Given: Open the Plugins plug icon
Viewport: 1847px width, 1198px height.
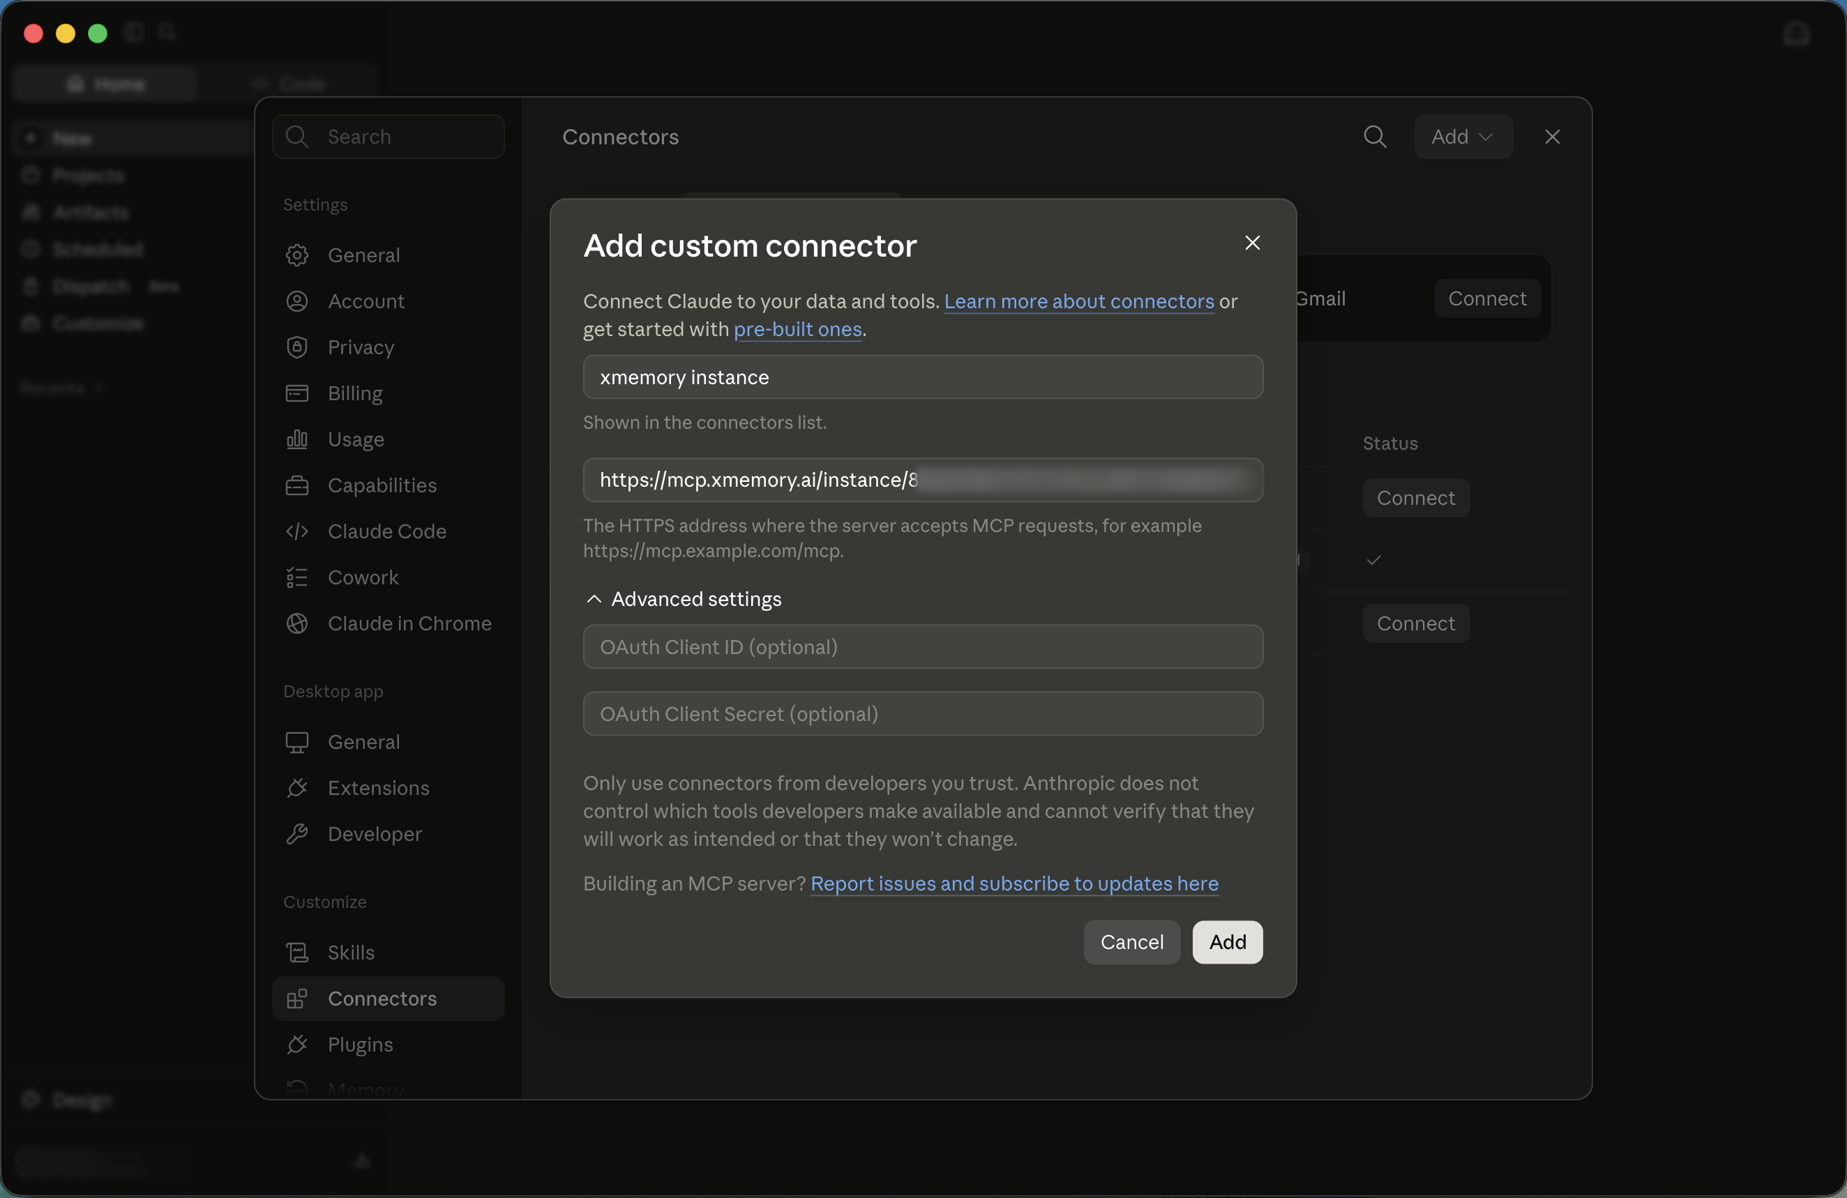Looking at the screenshot, I should [x=296, y=1045].
